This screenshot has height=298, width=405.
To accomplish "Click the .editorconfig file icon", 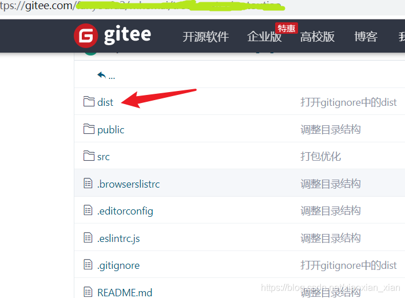I will (x=88, y=210).
